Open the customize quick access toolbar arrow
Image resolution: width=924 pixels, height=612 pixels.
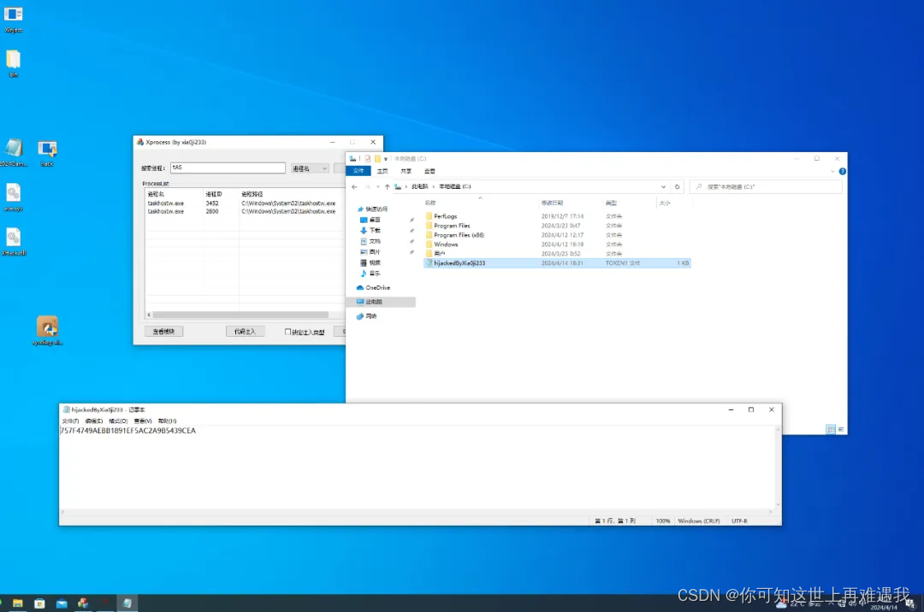click(x=386, y=159)
